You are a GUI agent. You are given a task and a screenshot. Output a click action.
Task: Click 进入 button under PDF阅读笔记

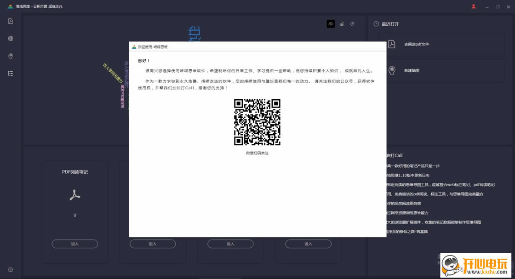pos(75,244)
